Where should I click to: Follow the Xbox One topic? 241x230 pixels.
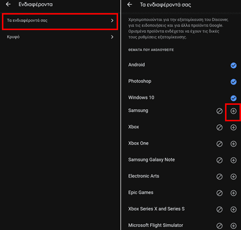(233, 144)
